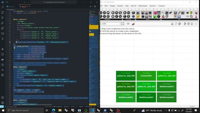Open the MetaHopper menu

[x=143, y=6]
